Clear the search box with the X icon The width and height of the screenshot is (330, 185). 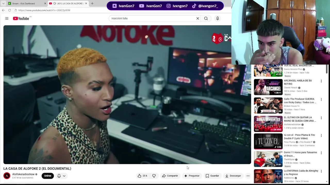[198, 18]
